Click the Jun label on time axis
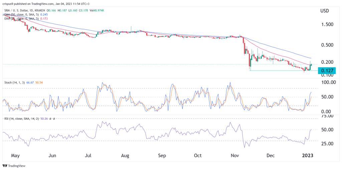Screen dimensions: 342x170 (52, 156)
